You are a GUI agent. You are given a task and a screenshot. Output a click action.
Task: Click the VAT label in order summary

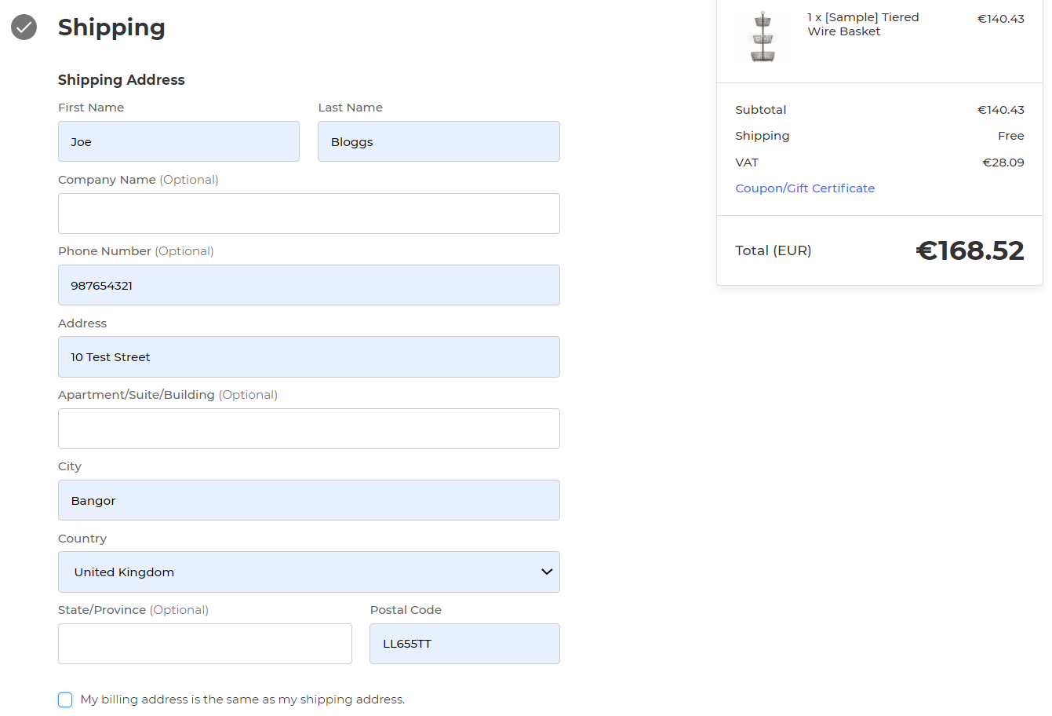pyautogui.click(x=747, y=163)
